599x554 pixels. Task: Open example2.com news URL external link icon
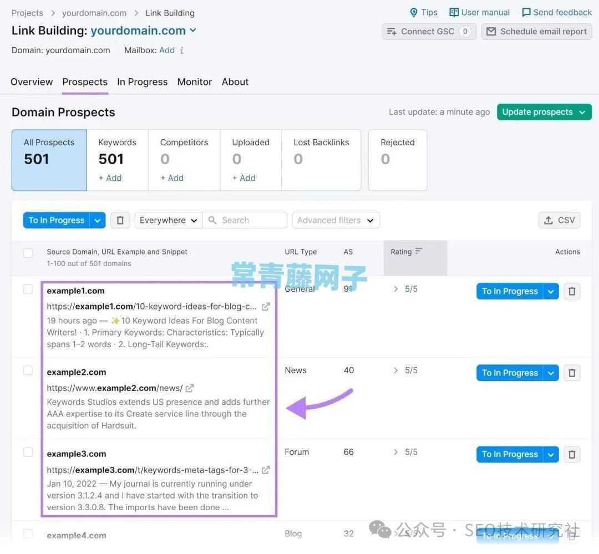(x=190, y=389)
